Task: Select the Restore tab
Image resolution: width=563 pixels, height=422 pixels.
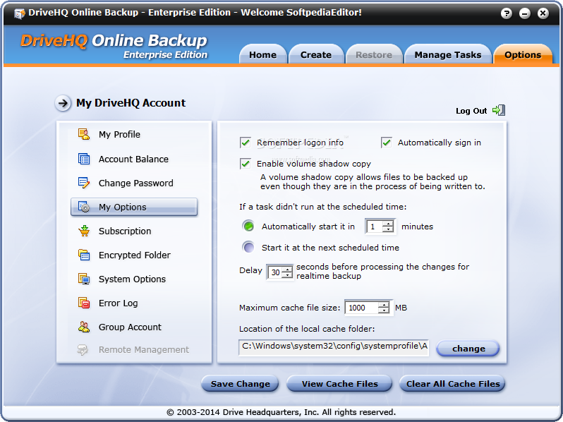Action: click(374, 54)
